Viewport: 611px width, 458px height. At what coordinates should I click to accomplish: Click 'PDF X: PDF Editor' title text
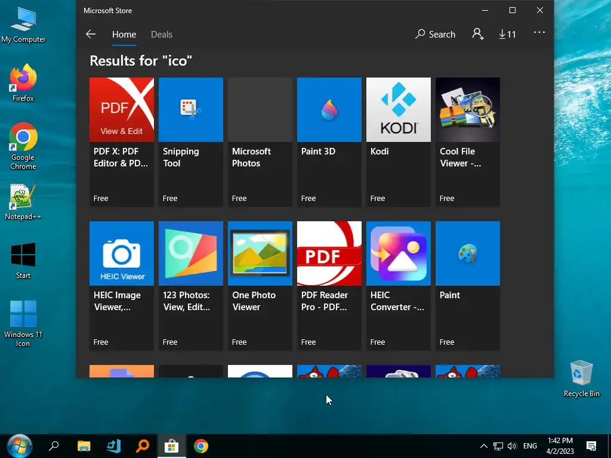[121, 157]
